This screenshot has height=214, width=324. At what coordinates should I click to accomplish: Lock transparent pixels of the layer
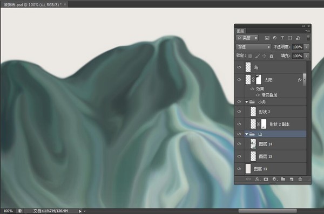(x=250, y=56)
